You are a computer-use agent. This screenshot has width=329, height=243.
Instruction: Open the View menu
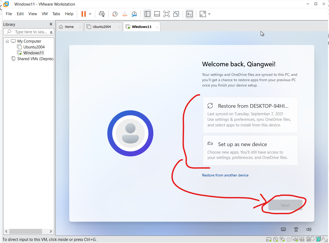pos(33,14)
